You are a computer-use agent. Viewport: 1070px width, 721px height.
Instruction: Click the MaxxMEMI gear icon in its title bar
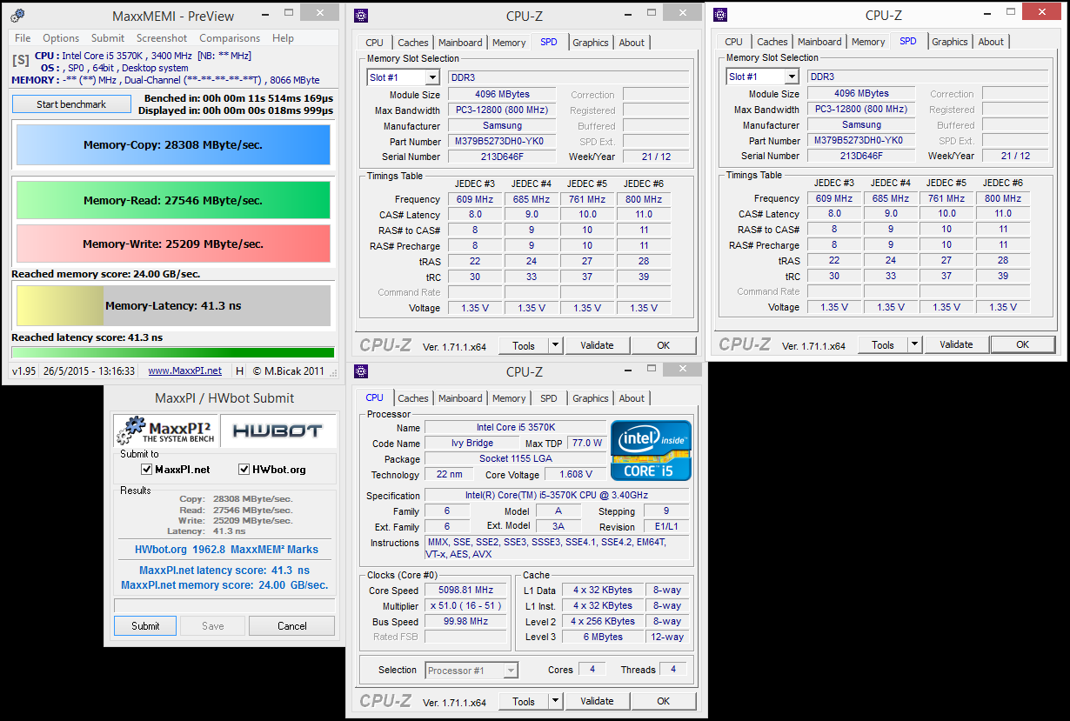[x=17, y=16]
